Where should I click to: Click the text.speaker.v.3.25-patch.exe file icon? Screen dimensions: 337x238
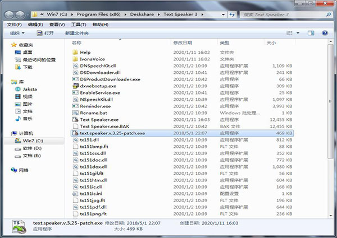point(75,133)
